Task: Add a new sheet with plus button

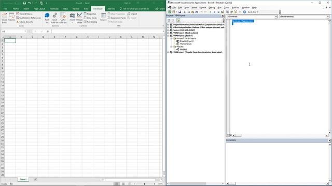Action: point(36,179)
